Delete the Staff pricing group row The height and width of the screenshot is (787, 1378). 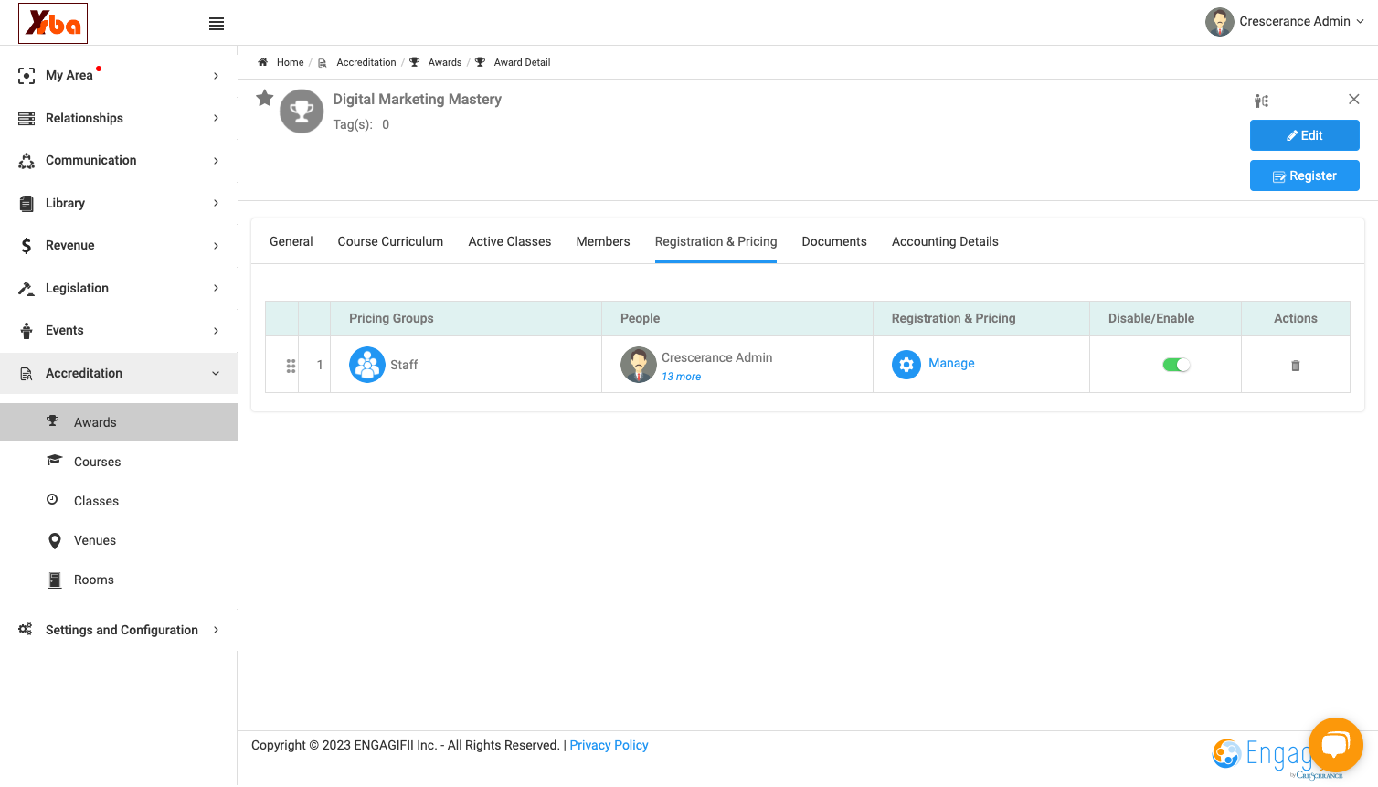point(1296,366)
